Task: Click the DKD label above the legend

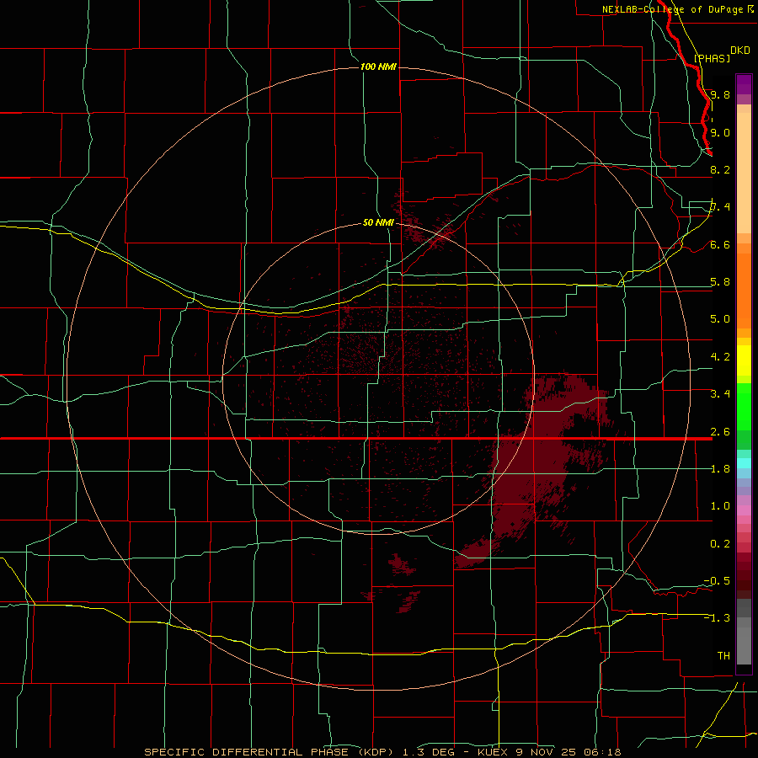Action: (739, 50)
